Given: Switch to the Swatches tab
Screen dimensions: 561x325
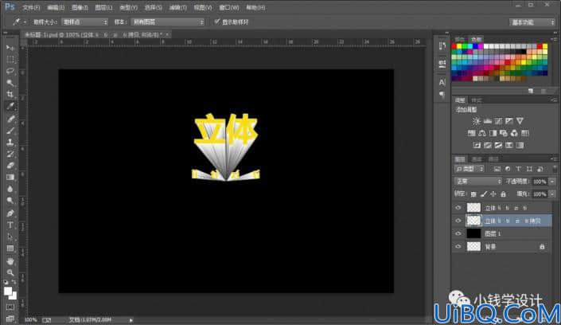Looking at the screenshot, I should [476, 39].
